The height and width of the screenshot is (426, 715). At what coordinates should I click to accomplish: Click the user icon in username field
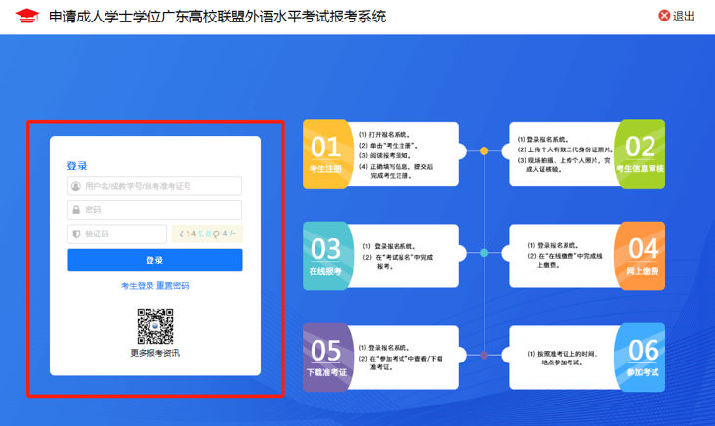(x=76, y=186)
